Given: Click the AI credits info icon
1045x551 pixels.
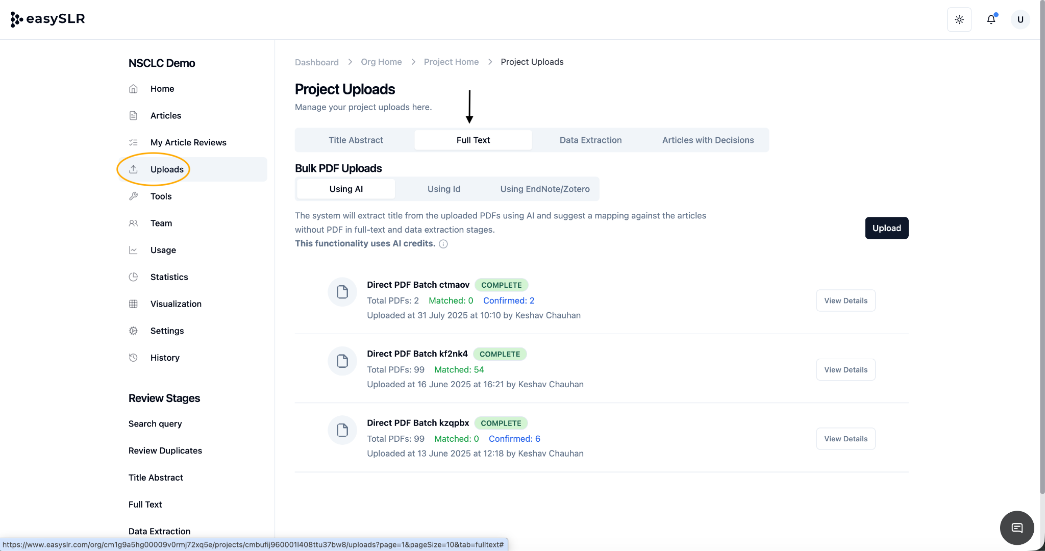Looking at the screenshot, I should click(x=443, y=244).
